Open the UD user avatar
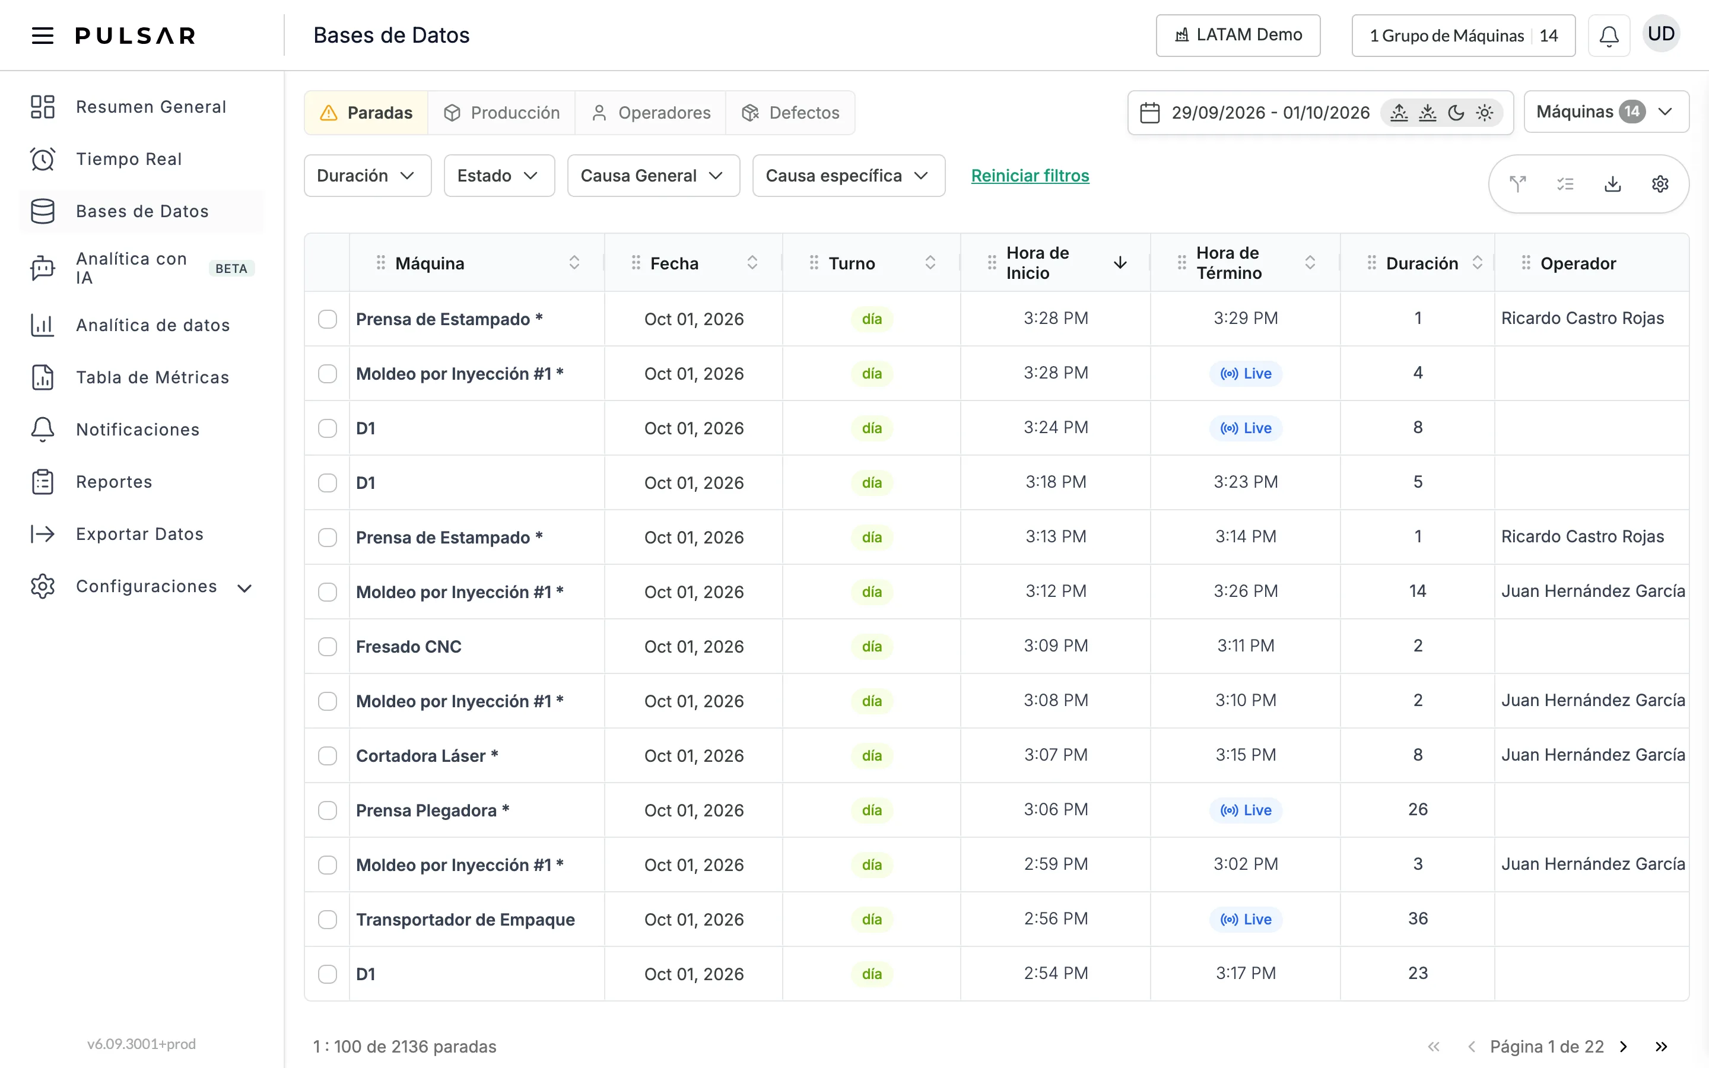 1661,34
